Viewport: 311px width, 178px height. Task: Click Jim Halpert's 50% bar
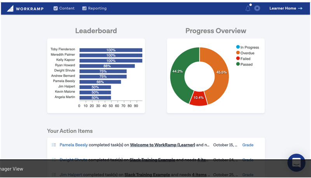click(95, 87)
